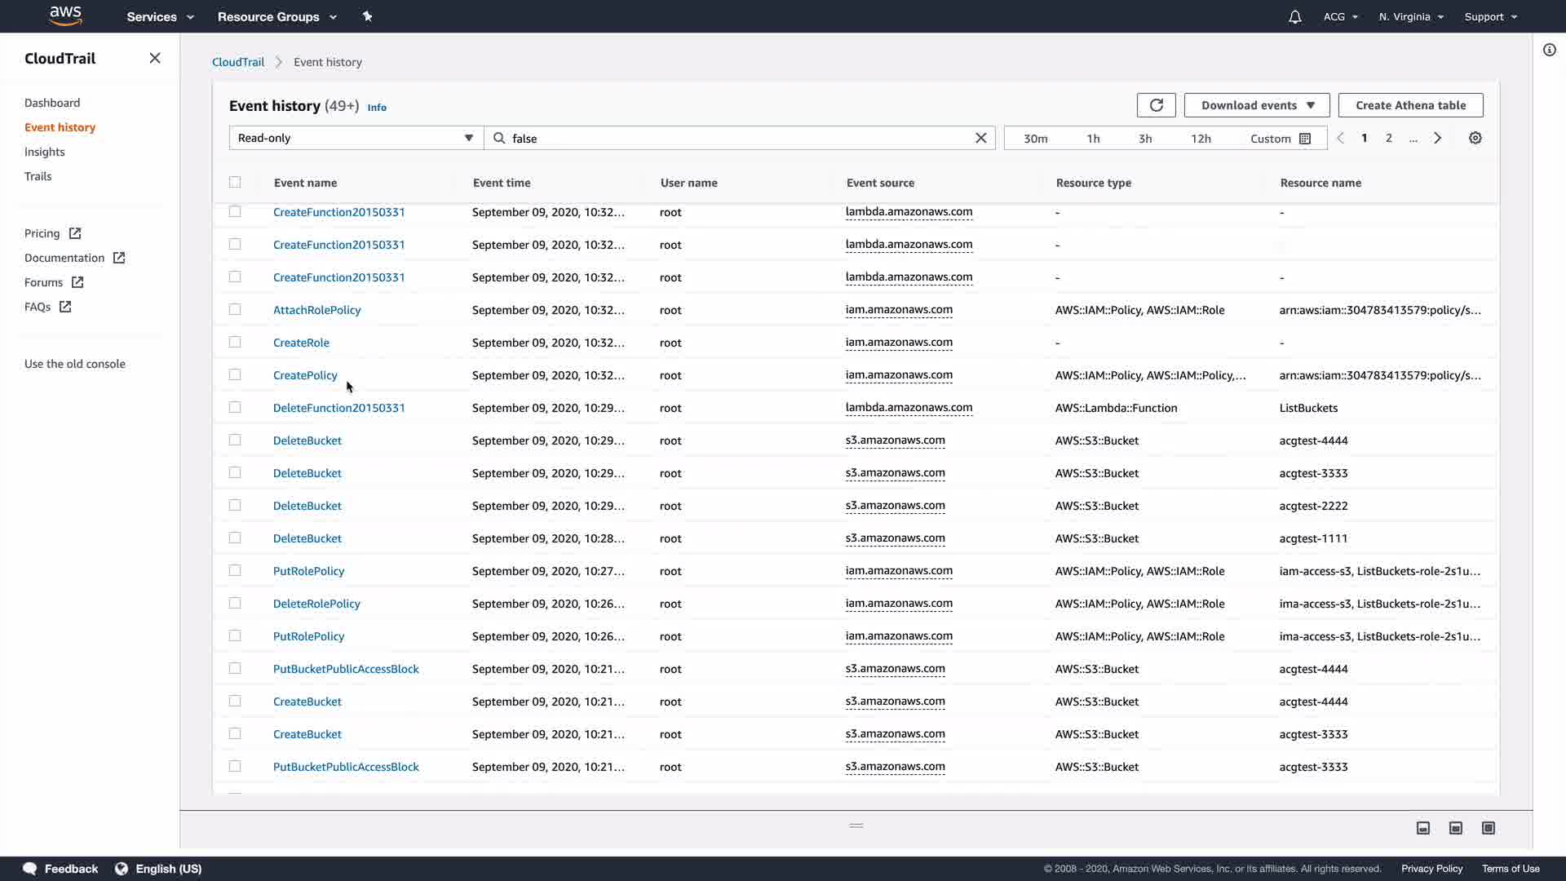This screenshot has width=1566, height=881.
Task: Expand the Download events dropdown
Action: pos(1256,105)
